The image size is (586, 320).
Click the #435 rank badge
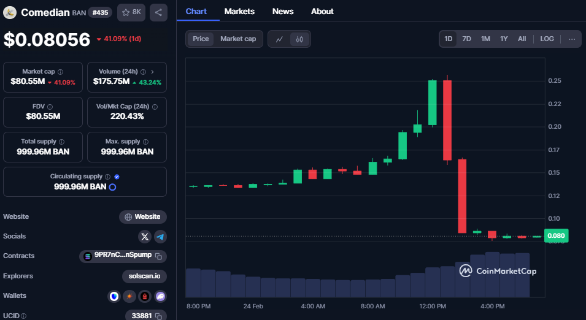[x=100, y=13]
